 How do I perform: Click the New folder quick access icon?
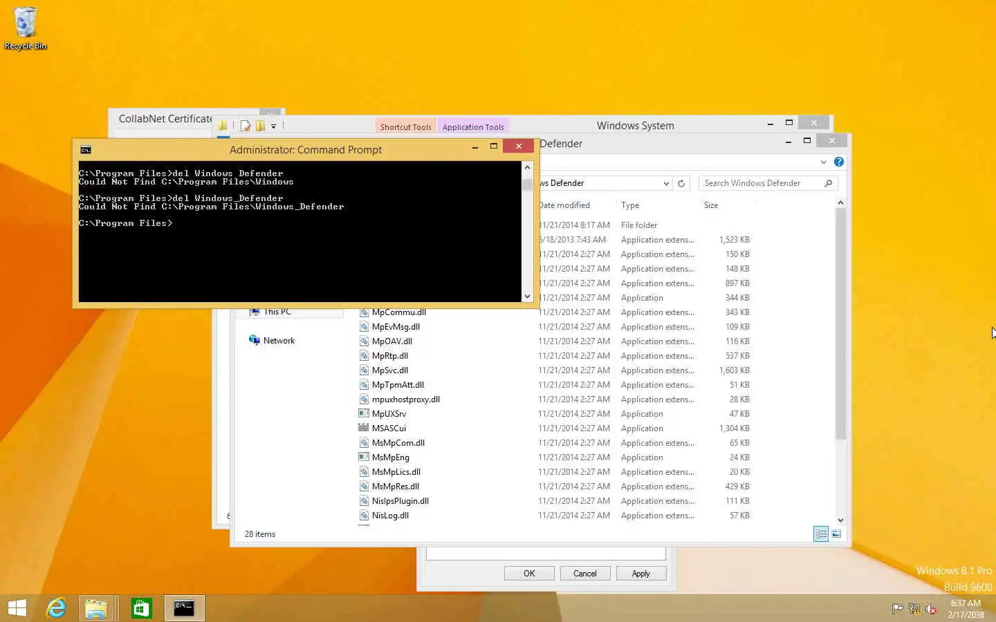click(x=260, y=126)
